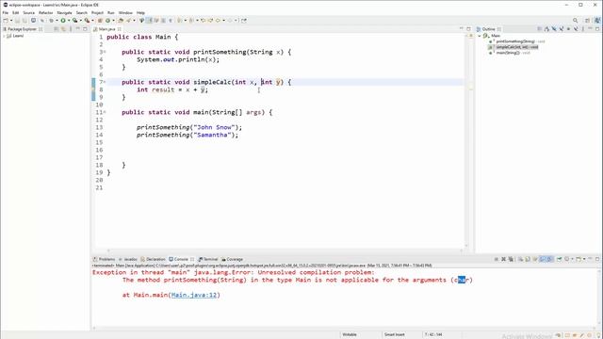The image size is (603, 339).
Task: Toggle Hide Static members in Outline toolbar
Action: 562,29
